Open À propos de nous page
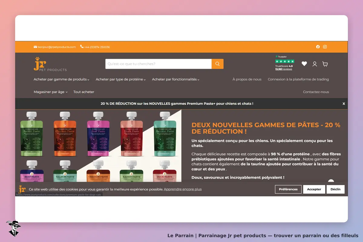This screenshot has width=363, height=242. click(247, 79)
